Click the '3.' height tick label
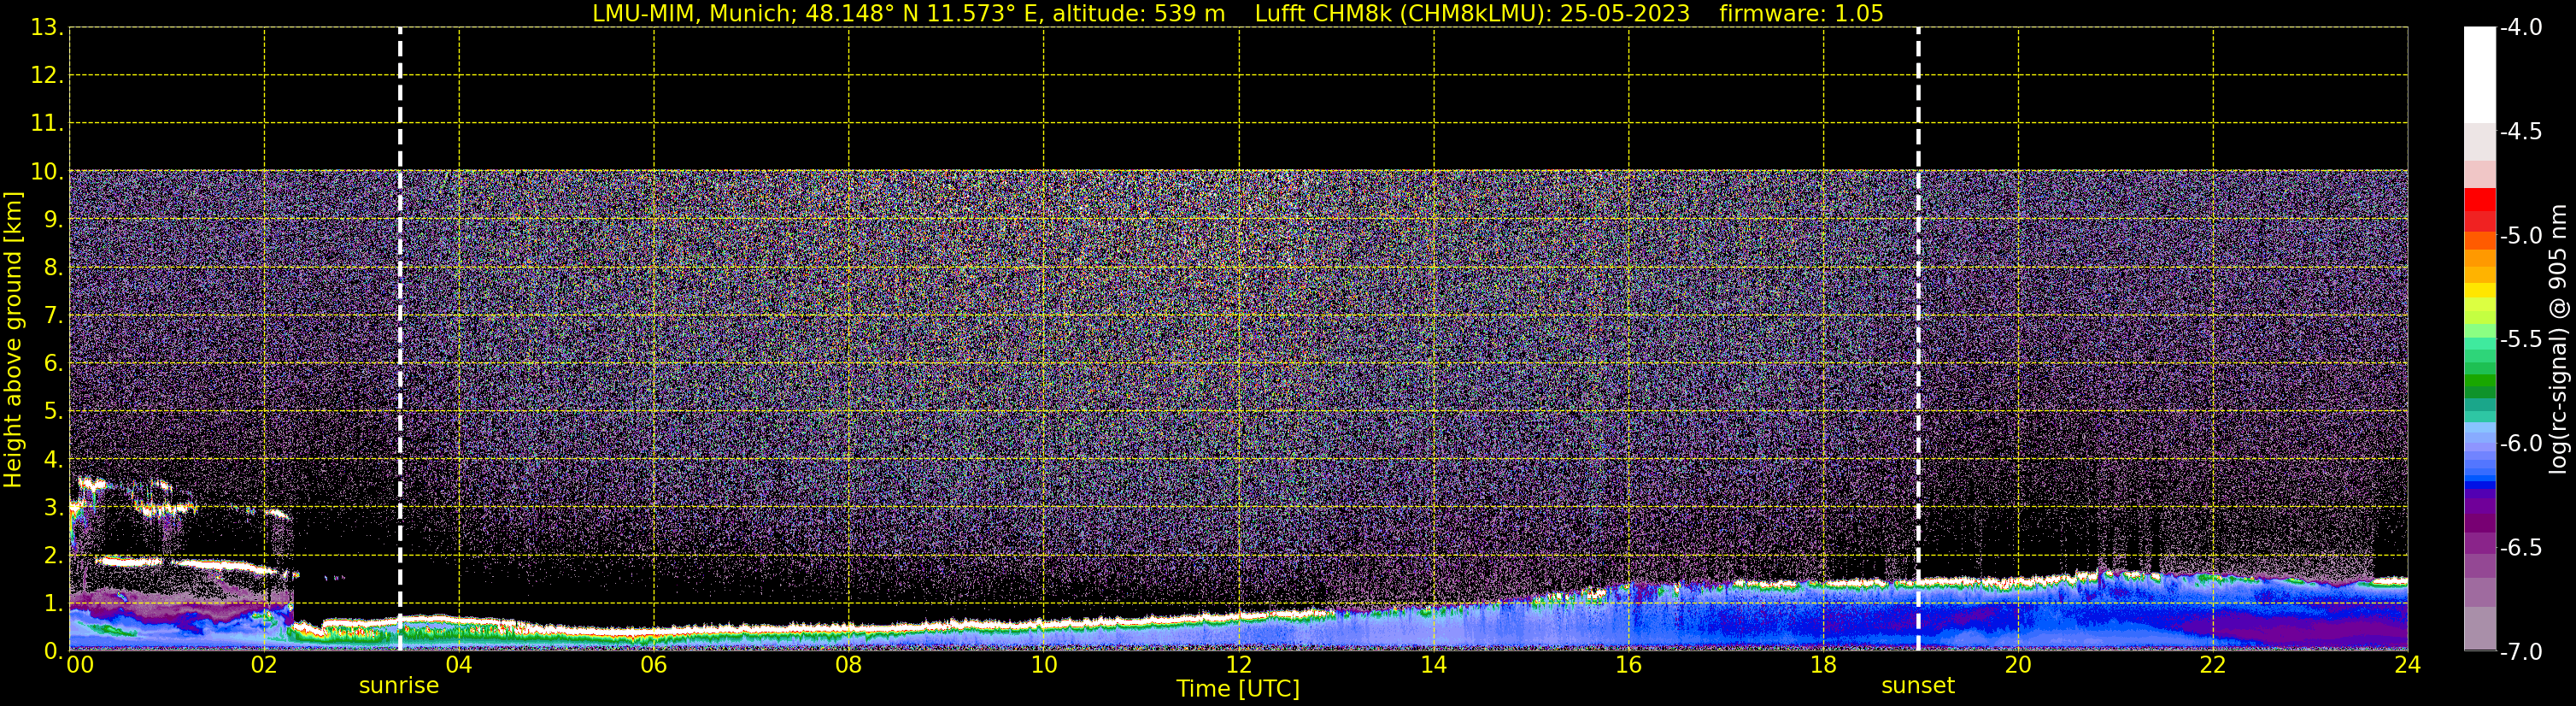Viewport: 2576px width, 706px height. tap(53, 507)
